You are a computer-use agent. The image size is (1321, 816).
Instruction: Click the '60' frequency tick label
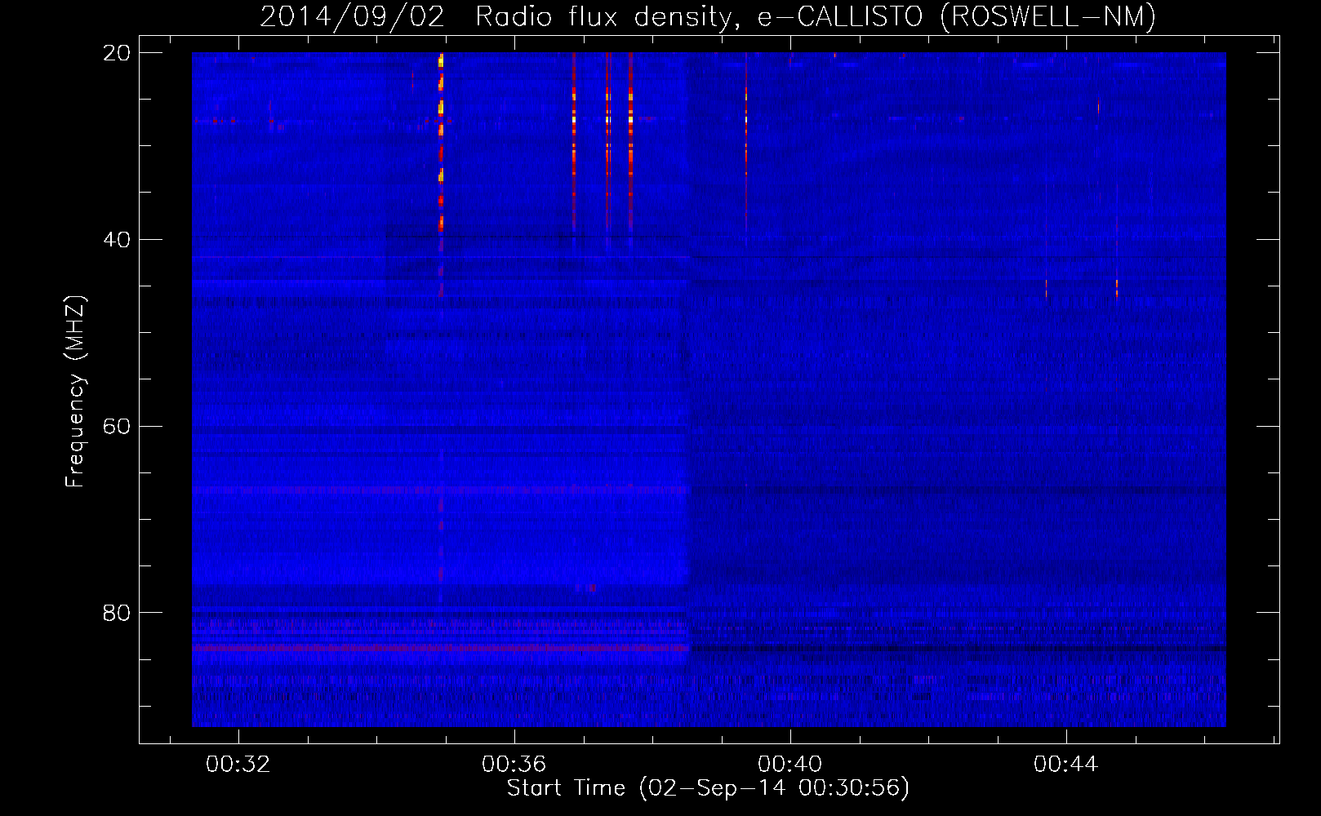coord(116,427)
